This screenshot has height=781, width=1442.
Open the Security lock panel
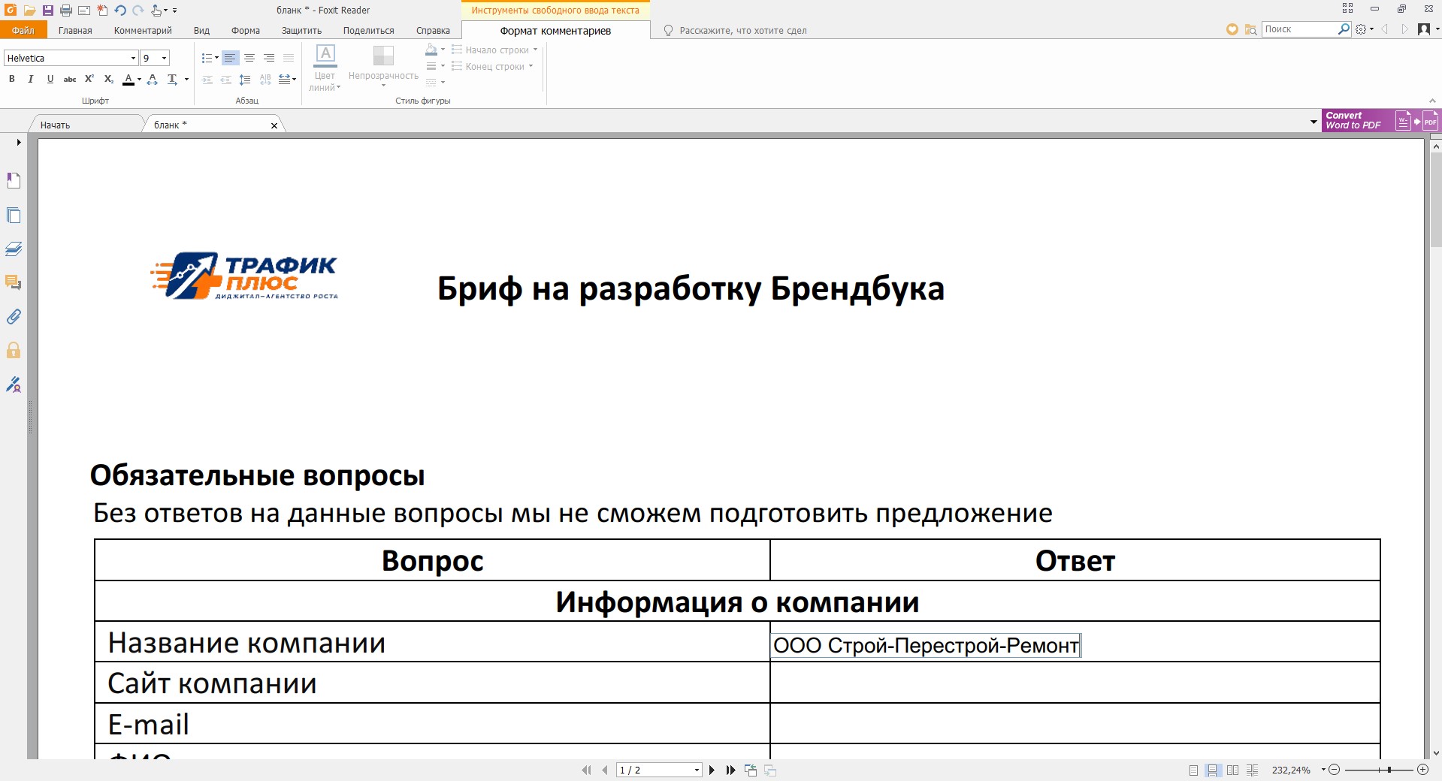click(x=14, y=351)
